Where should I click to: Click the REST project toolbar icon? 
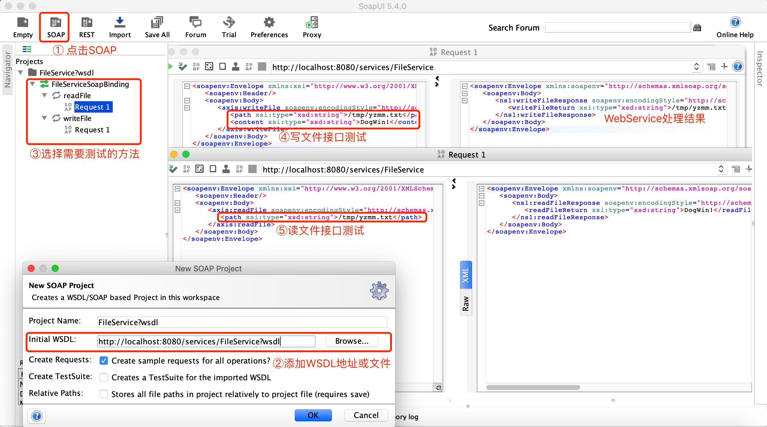[87, 23]
